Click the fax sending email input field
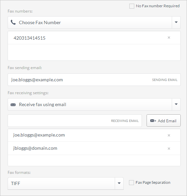 94,80
